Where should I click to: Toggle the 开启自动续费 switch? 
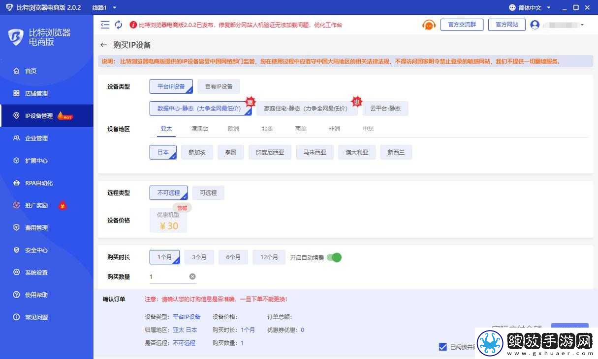tap(334, 257)
